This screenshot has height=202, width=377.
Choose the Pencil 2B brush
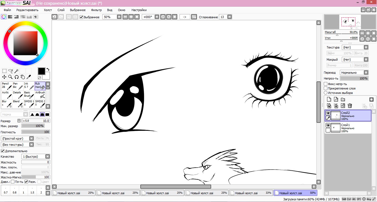(6, 86)
